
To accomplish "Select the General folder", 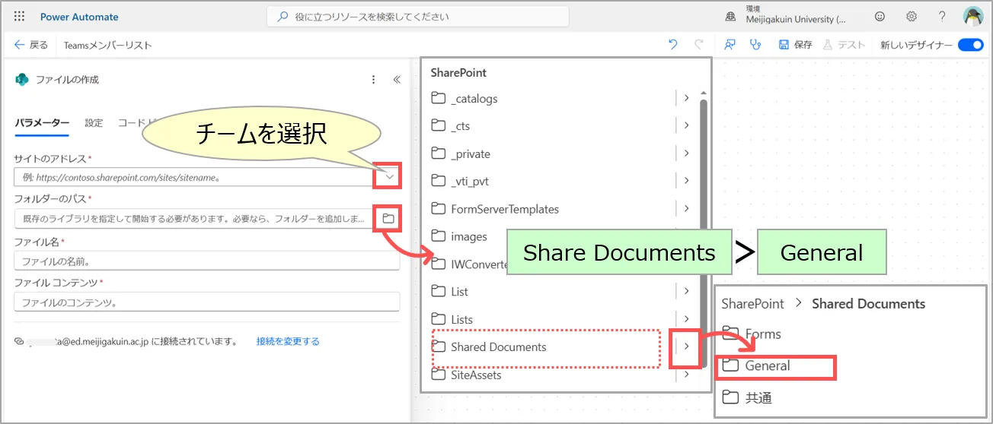I will click(x=768, y=365).
